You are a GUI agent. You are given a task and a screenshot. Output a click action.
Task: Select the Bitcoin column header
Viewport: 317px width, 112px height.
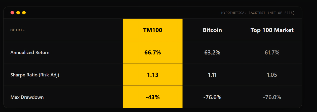click(212, 30)
